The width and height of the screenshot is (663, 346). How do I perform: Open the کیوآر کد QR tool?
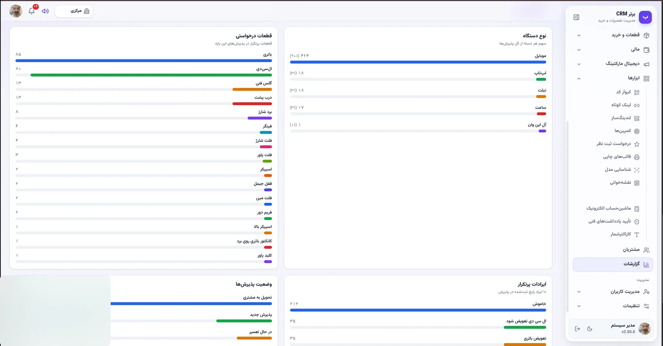627,92
